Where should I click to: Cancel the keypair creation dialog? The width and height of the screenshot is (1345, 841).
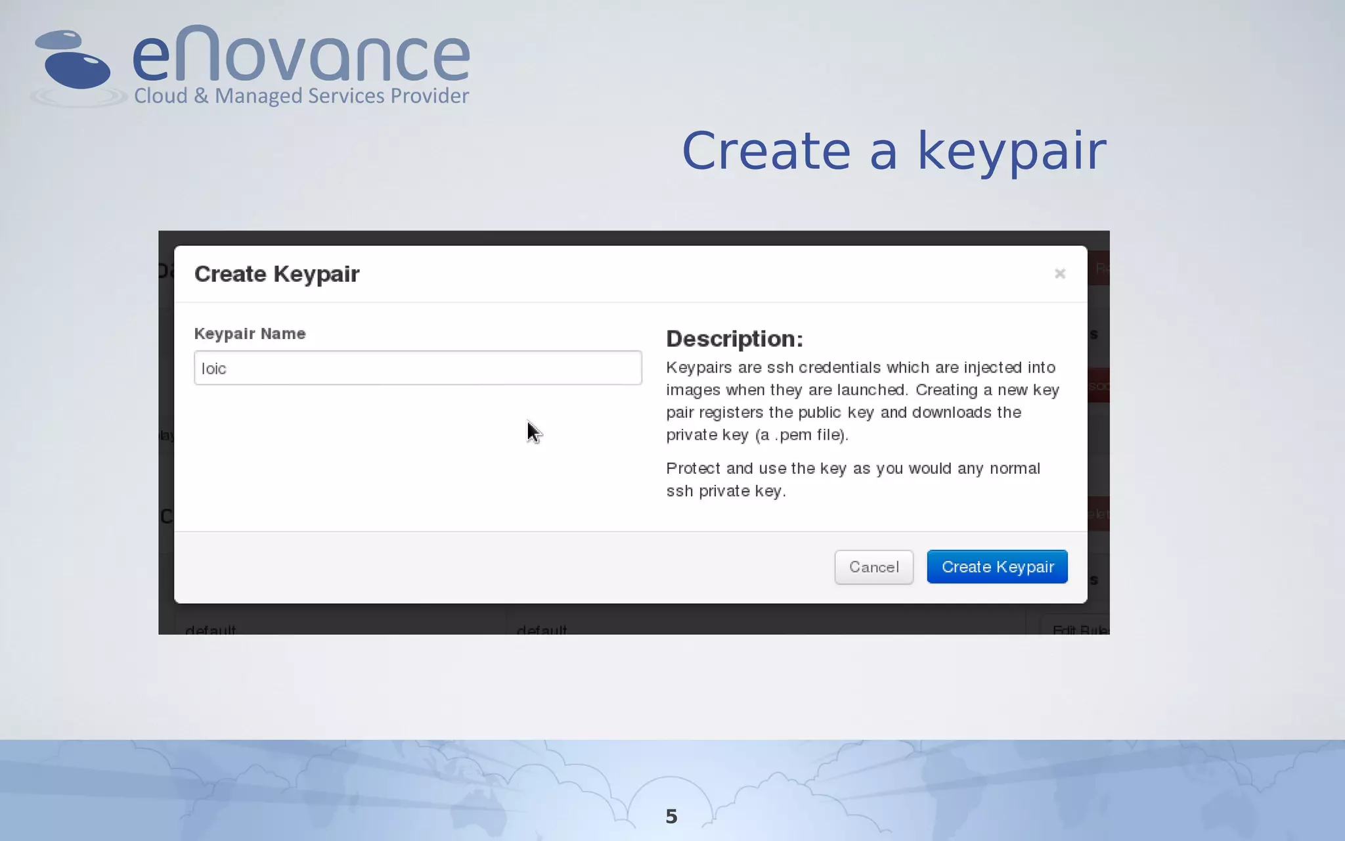coord(873,567)
